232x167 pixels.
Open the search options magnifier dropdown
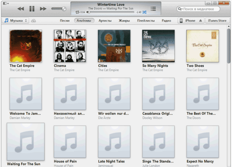click(180, 9)
